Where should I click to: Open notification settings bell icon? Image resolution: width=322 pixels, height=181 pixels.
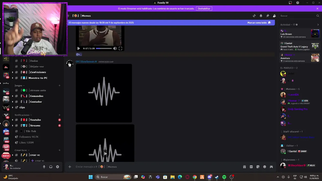(x=261, y=16)
